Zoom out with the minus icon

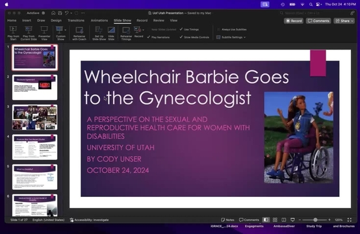(x=300, y=220)
